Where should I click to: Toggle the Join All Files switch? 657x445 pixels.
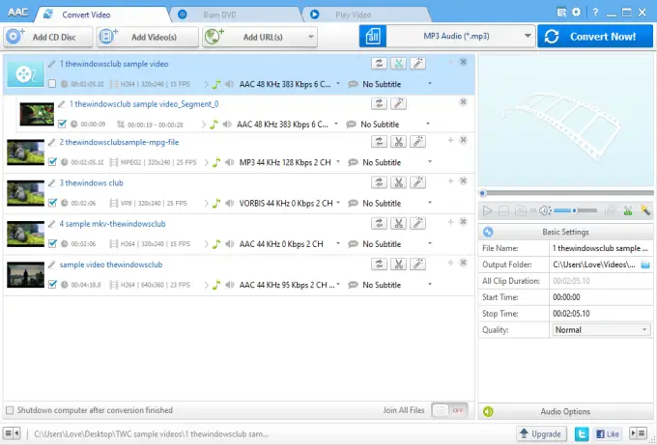pos(449,410)
